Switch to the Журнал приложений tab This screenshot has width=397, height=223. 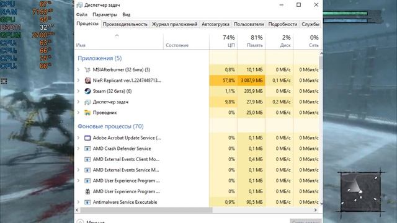point(174,24)
